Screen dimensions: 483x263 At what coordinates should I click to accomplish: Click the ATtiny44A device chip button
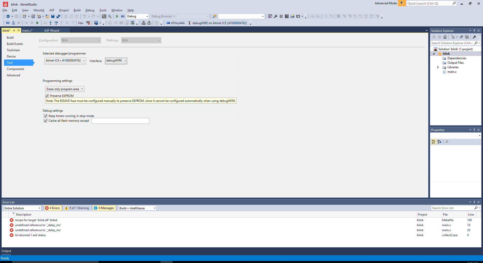(176, 23)
